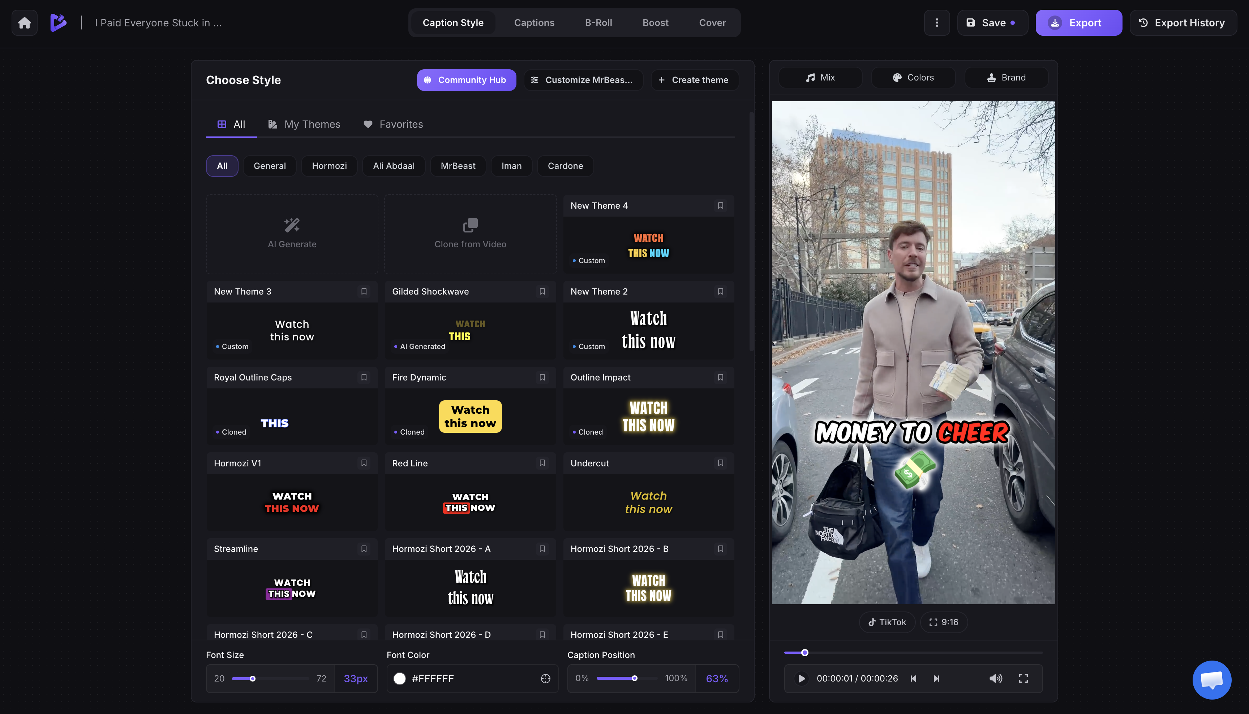Select the Undercut theme thumbnail
1249x714 pixels.
648,502
